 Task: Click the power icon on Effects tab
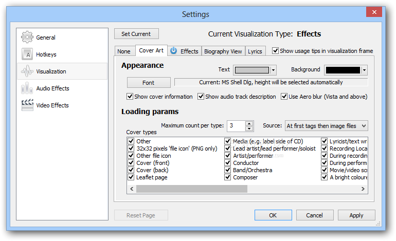tap(173, 51)
